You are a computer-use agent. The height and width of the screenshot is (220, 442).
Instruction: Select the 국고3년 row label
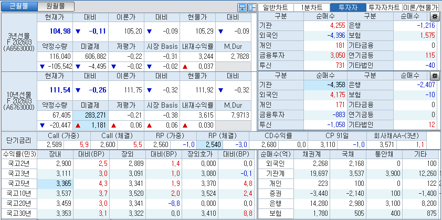[19, 173]
